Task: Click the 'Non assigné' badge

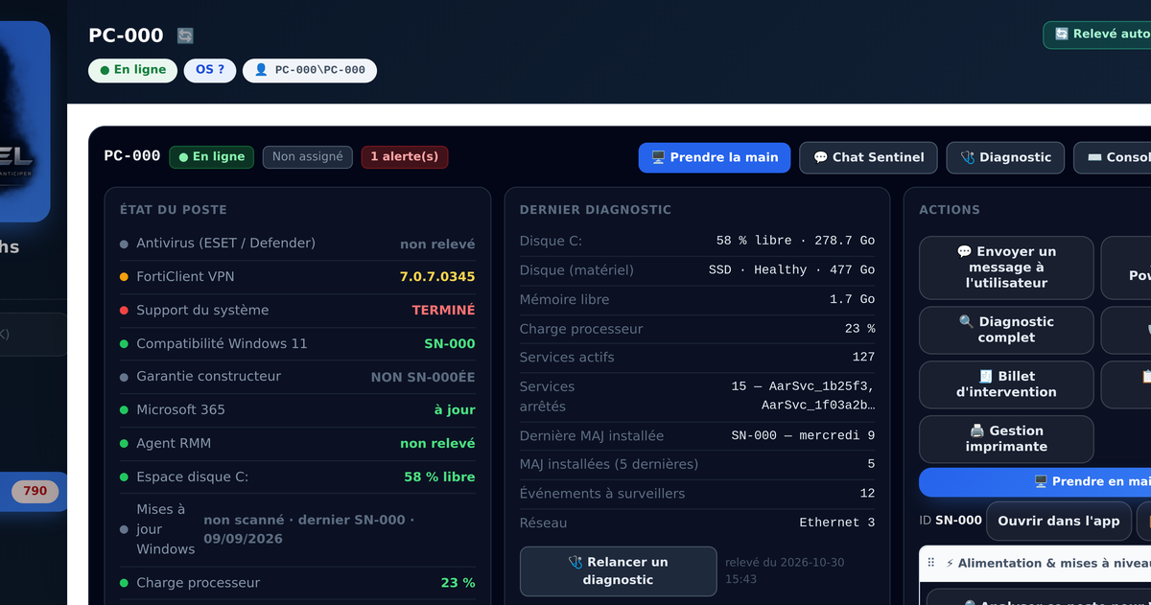Action: click(308, 157)
